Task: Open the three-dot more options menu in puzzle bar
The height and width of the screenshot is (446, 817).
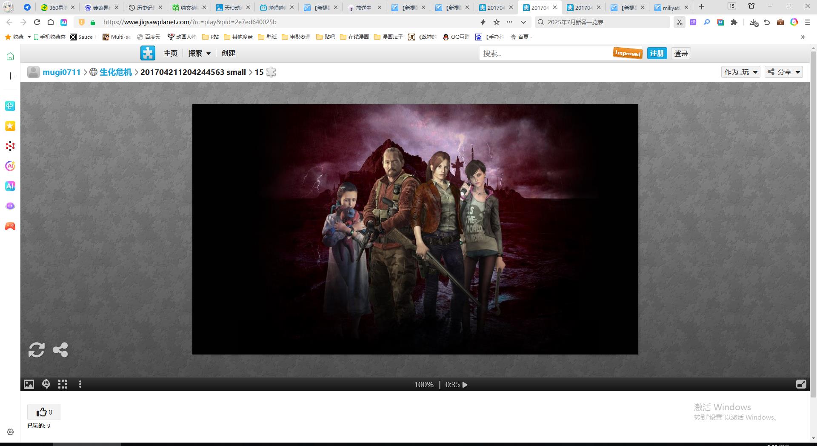Action: coord(80,384)
